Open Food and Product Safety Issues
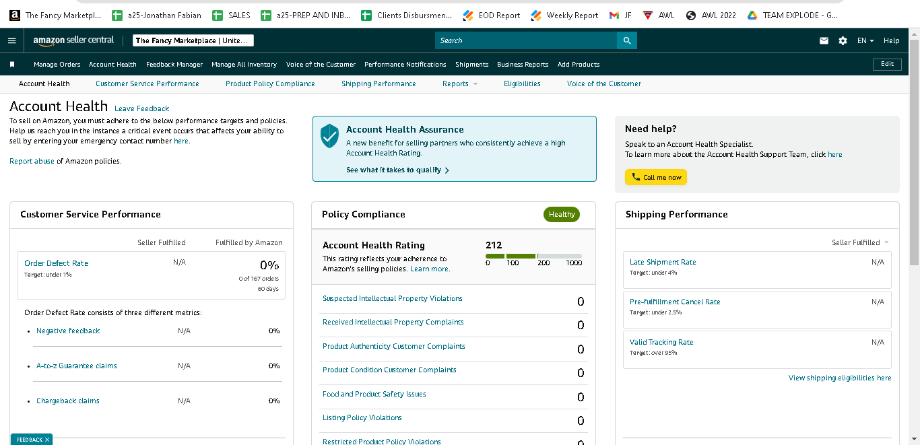920x445 pixels. click(374, 394)
